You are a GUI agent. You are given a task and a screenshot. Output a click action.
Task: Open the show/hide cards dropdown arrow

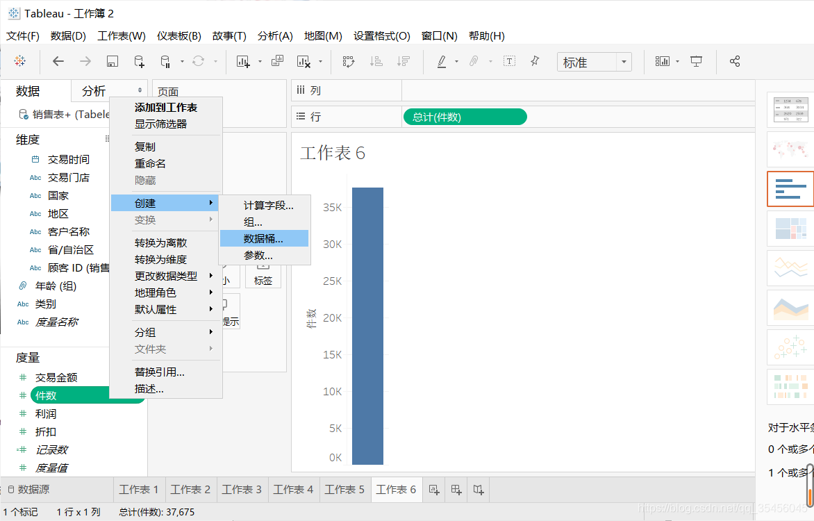point(677,61)
